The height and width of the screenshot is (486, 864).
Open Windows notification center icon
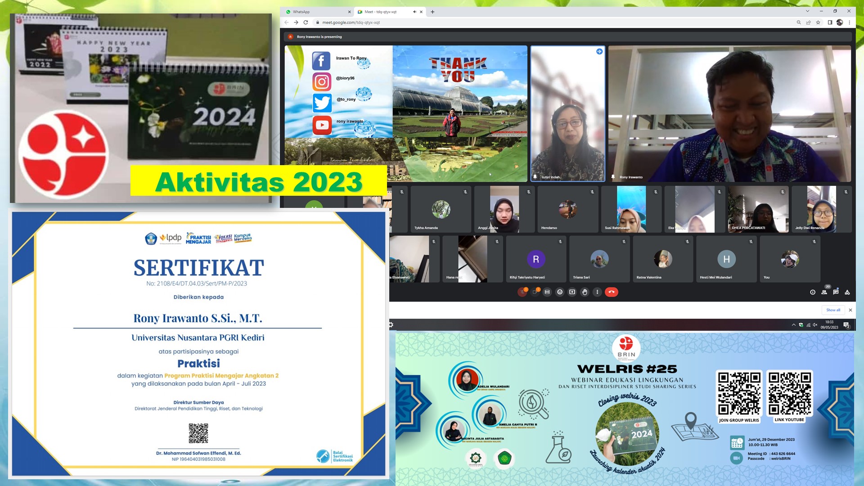click(x=846, y=325)
